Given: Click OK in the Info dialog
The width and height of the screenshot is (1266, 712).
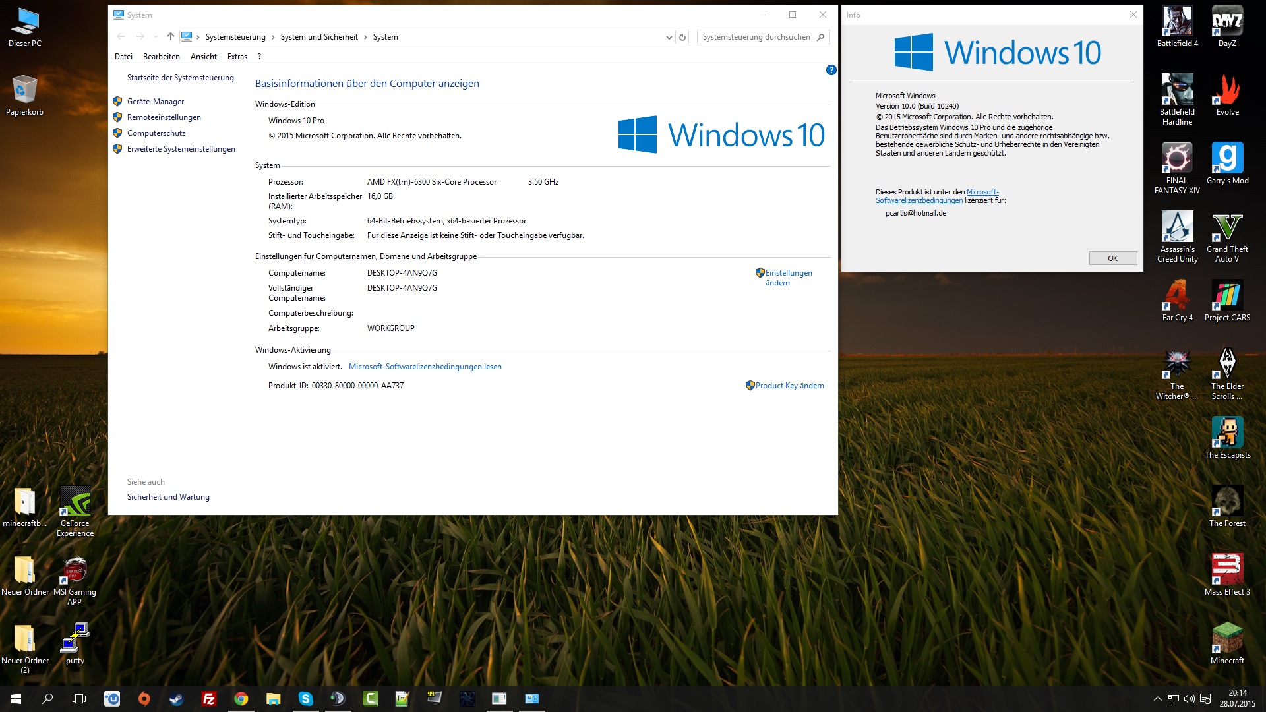Looking at the screenshot, I should (1113, 258).
